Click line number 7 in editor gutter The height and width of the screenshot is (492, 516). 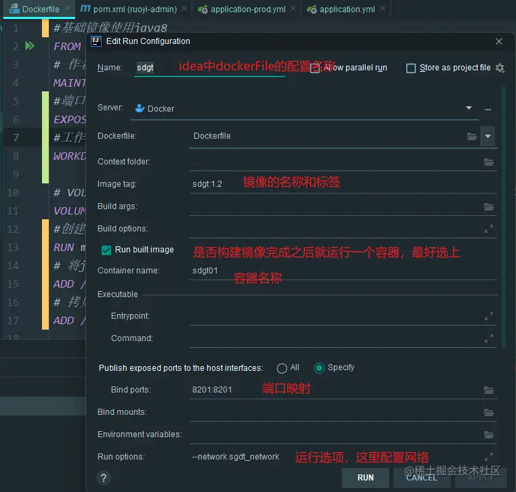point(16,137)
